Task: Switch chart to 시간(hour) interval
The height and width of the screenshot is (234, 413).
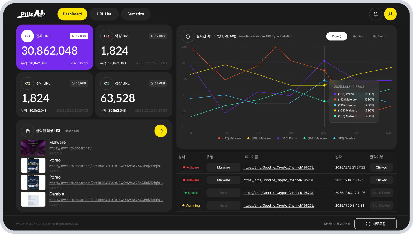Action: coord(379,36)
